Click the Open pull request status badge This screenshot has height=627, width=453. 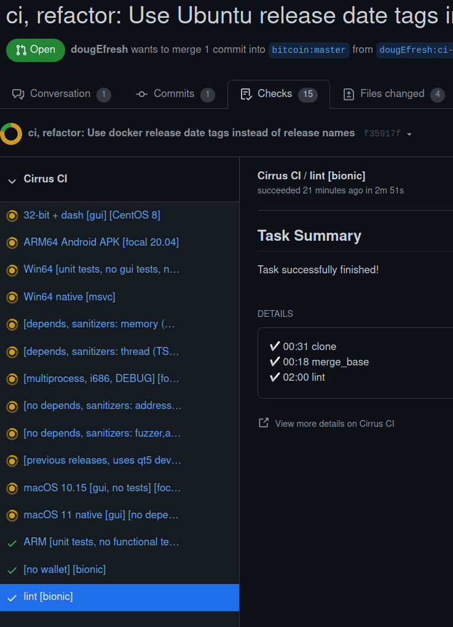coord(36,50)
